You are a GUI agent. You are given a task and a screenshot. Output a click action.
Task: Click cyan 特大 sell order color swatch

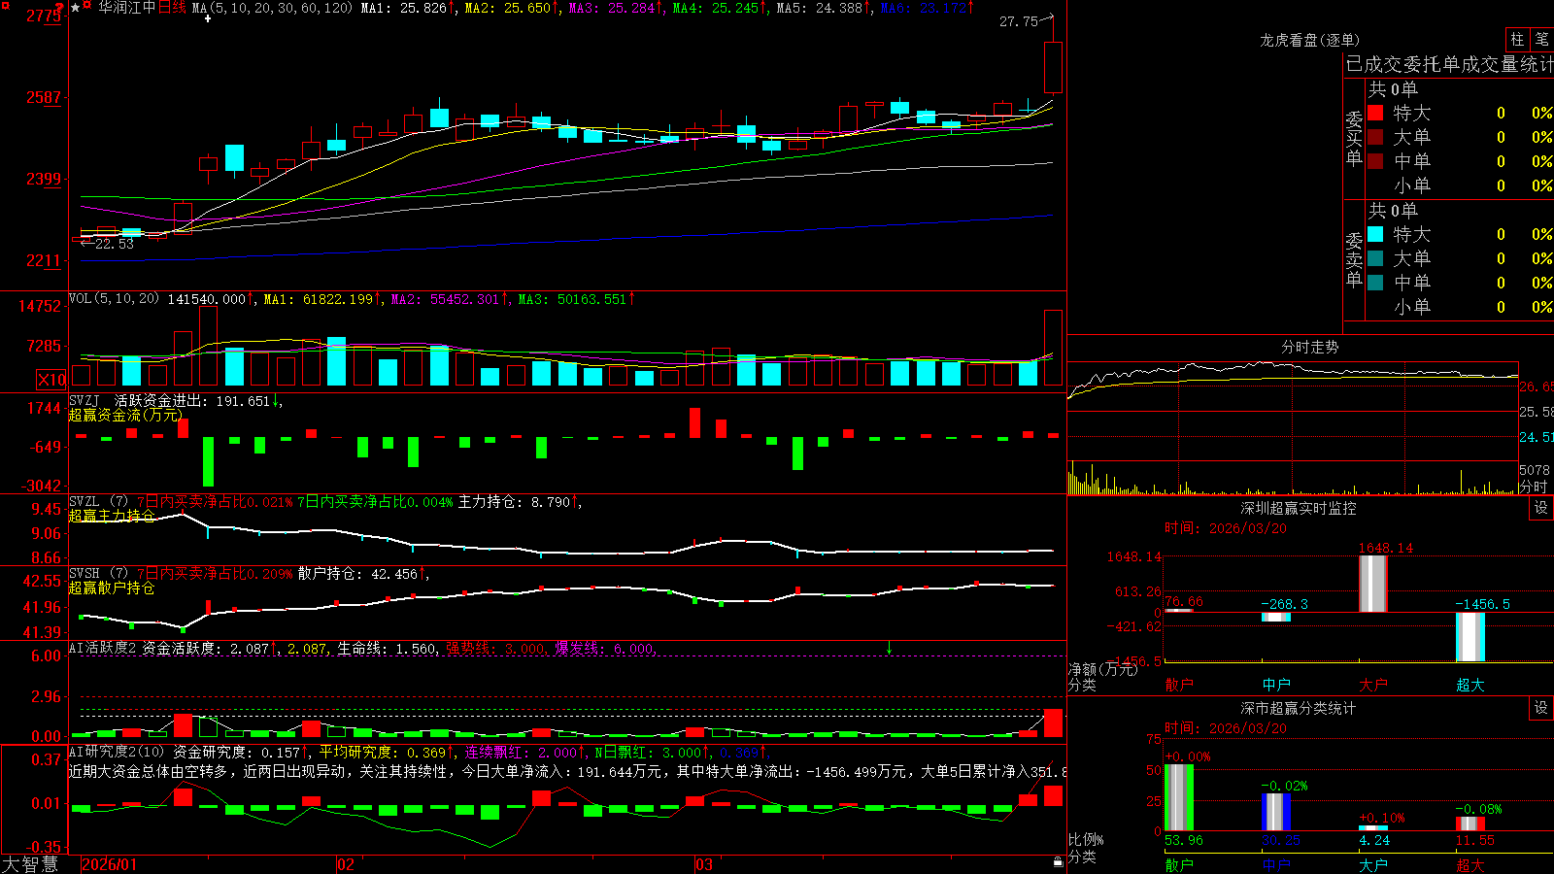tap(1375, 234)
